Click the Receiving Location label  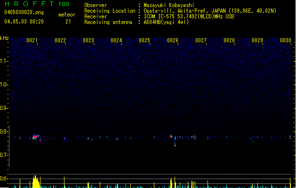(x=110, y=11)
